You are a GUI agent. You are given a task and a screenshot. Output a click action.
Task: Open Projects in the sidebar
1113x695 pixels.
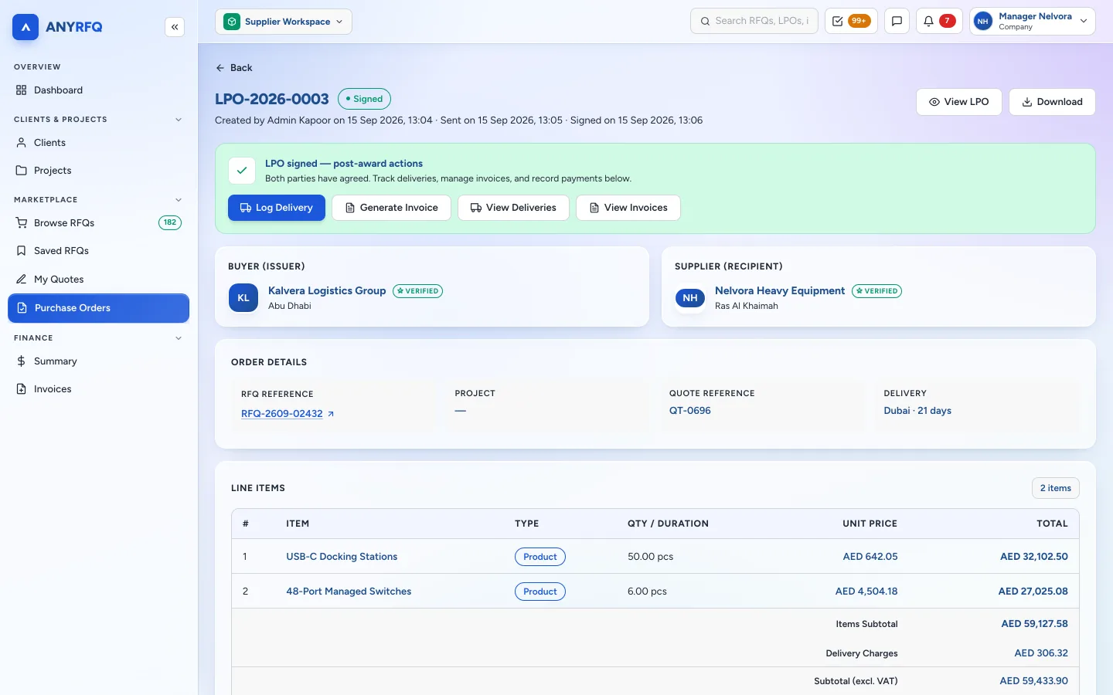coord(99,171)
